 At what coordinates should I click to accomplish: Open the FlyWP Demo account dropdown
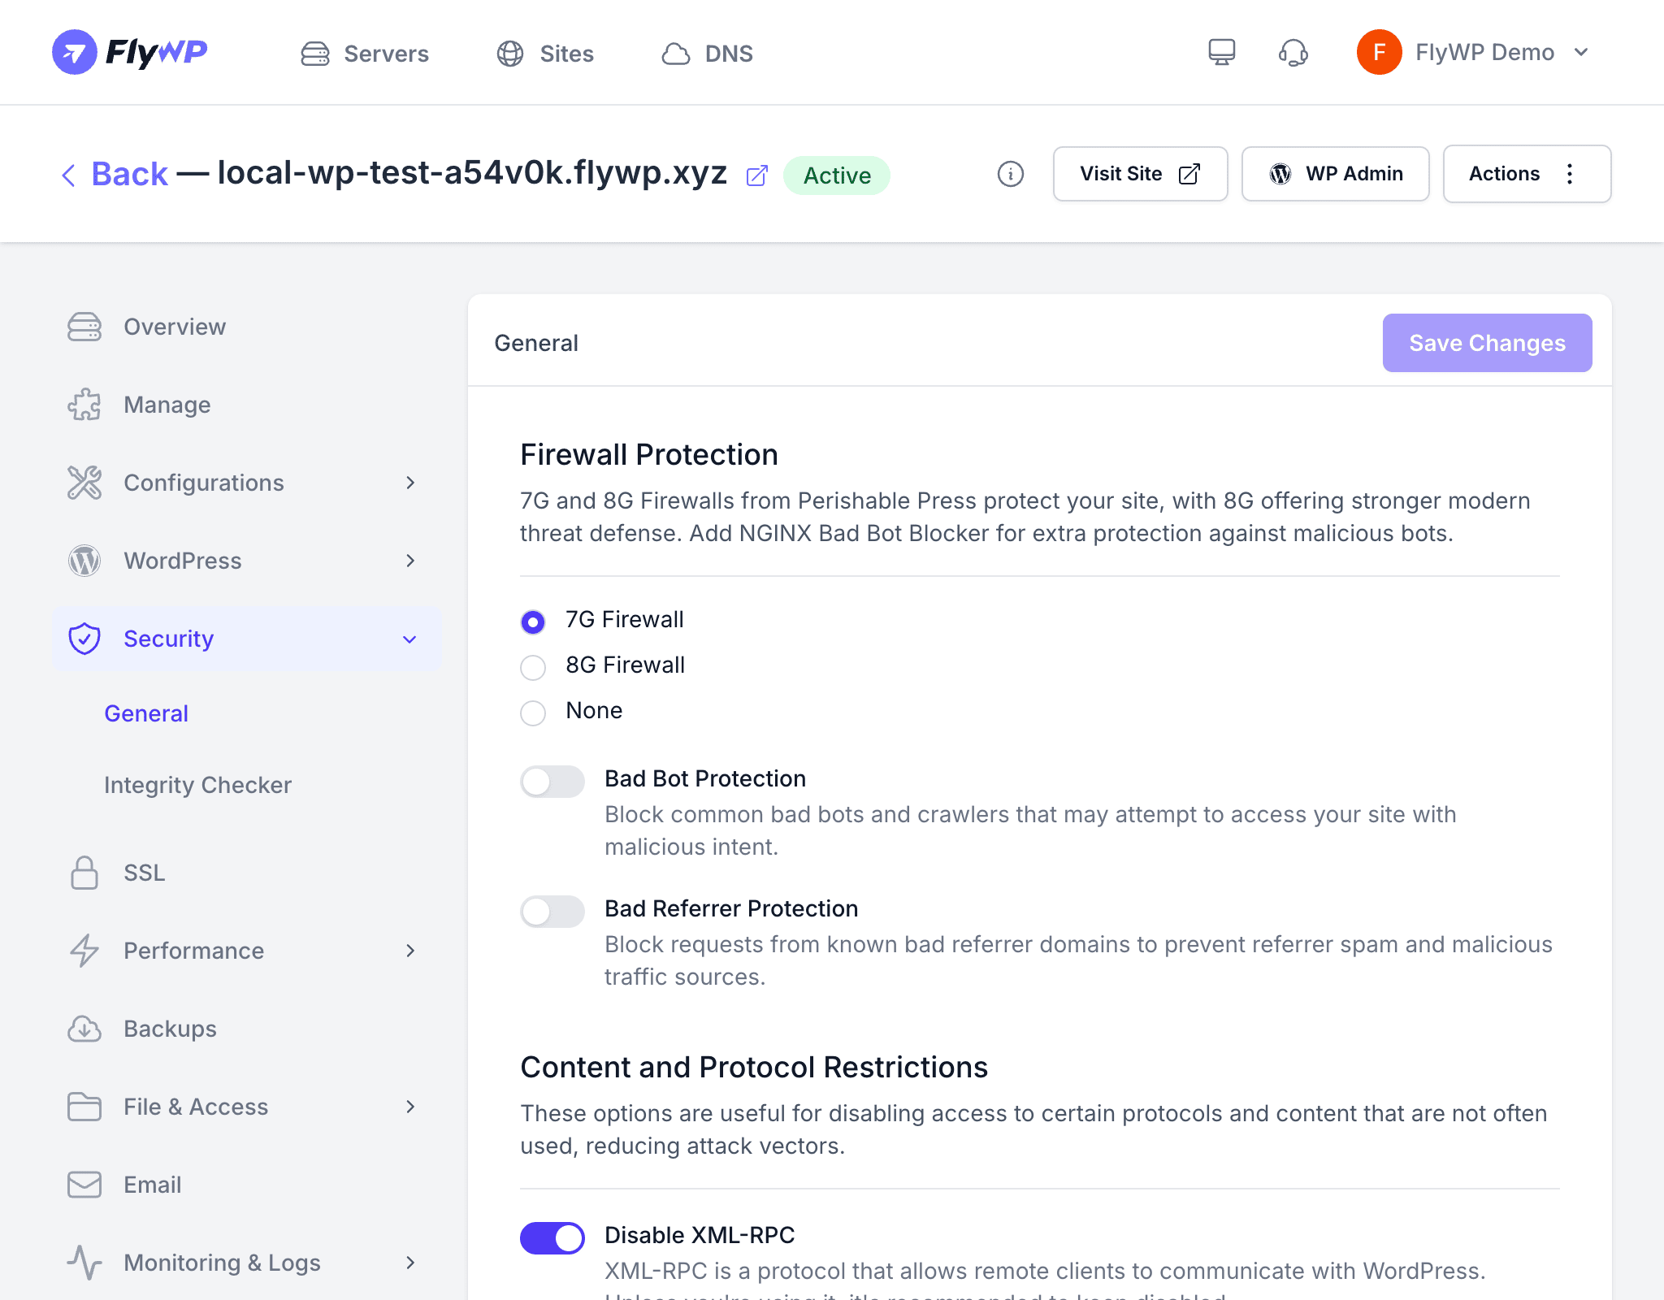(x=1473, y=53)
